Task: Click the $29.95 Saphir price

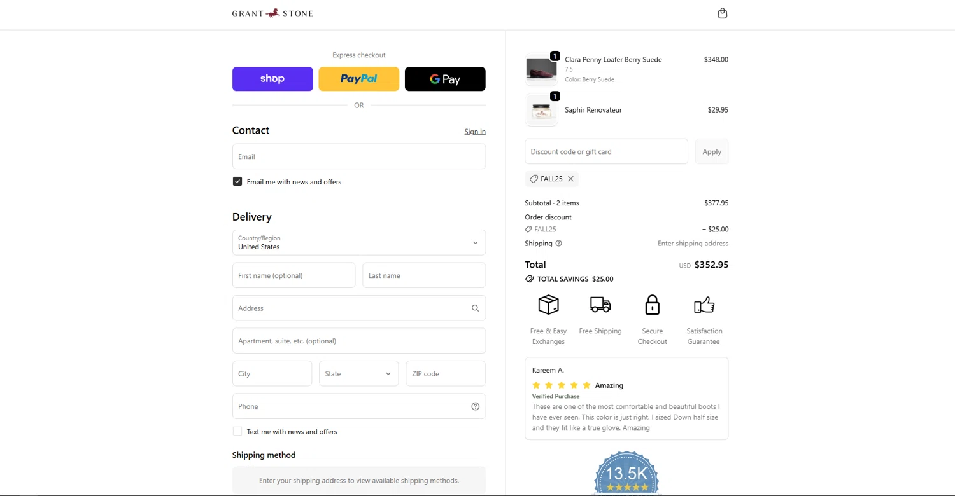Action: (718, 110)
